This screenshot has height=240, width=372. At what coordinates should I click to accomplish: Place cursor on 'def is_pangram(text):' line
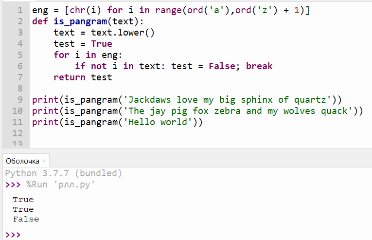click(88, 21)
